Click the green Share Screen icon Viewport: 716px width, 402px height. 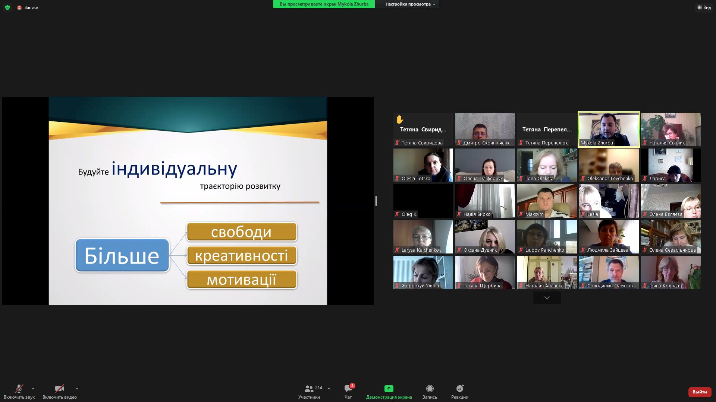(x=389, y=389)
